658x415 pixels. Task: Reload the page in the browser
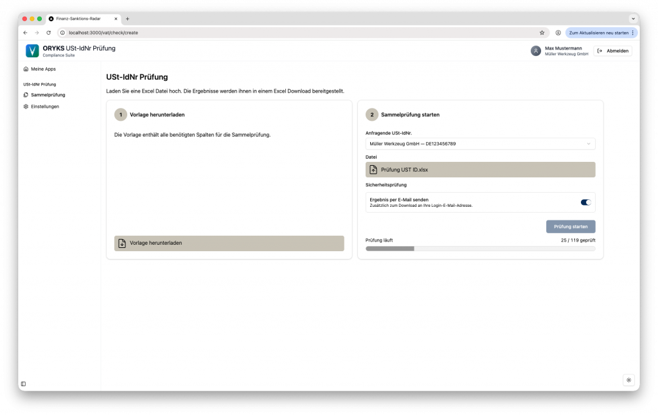click(x=48, y=32)
